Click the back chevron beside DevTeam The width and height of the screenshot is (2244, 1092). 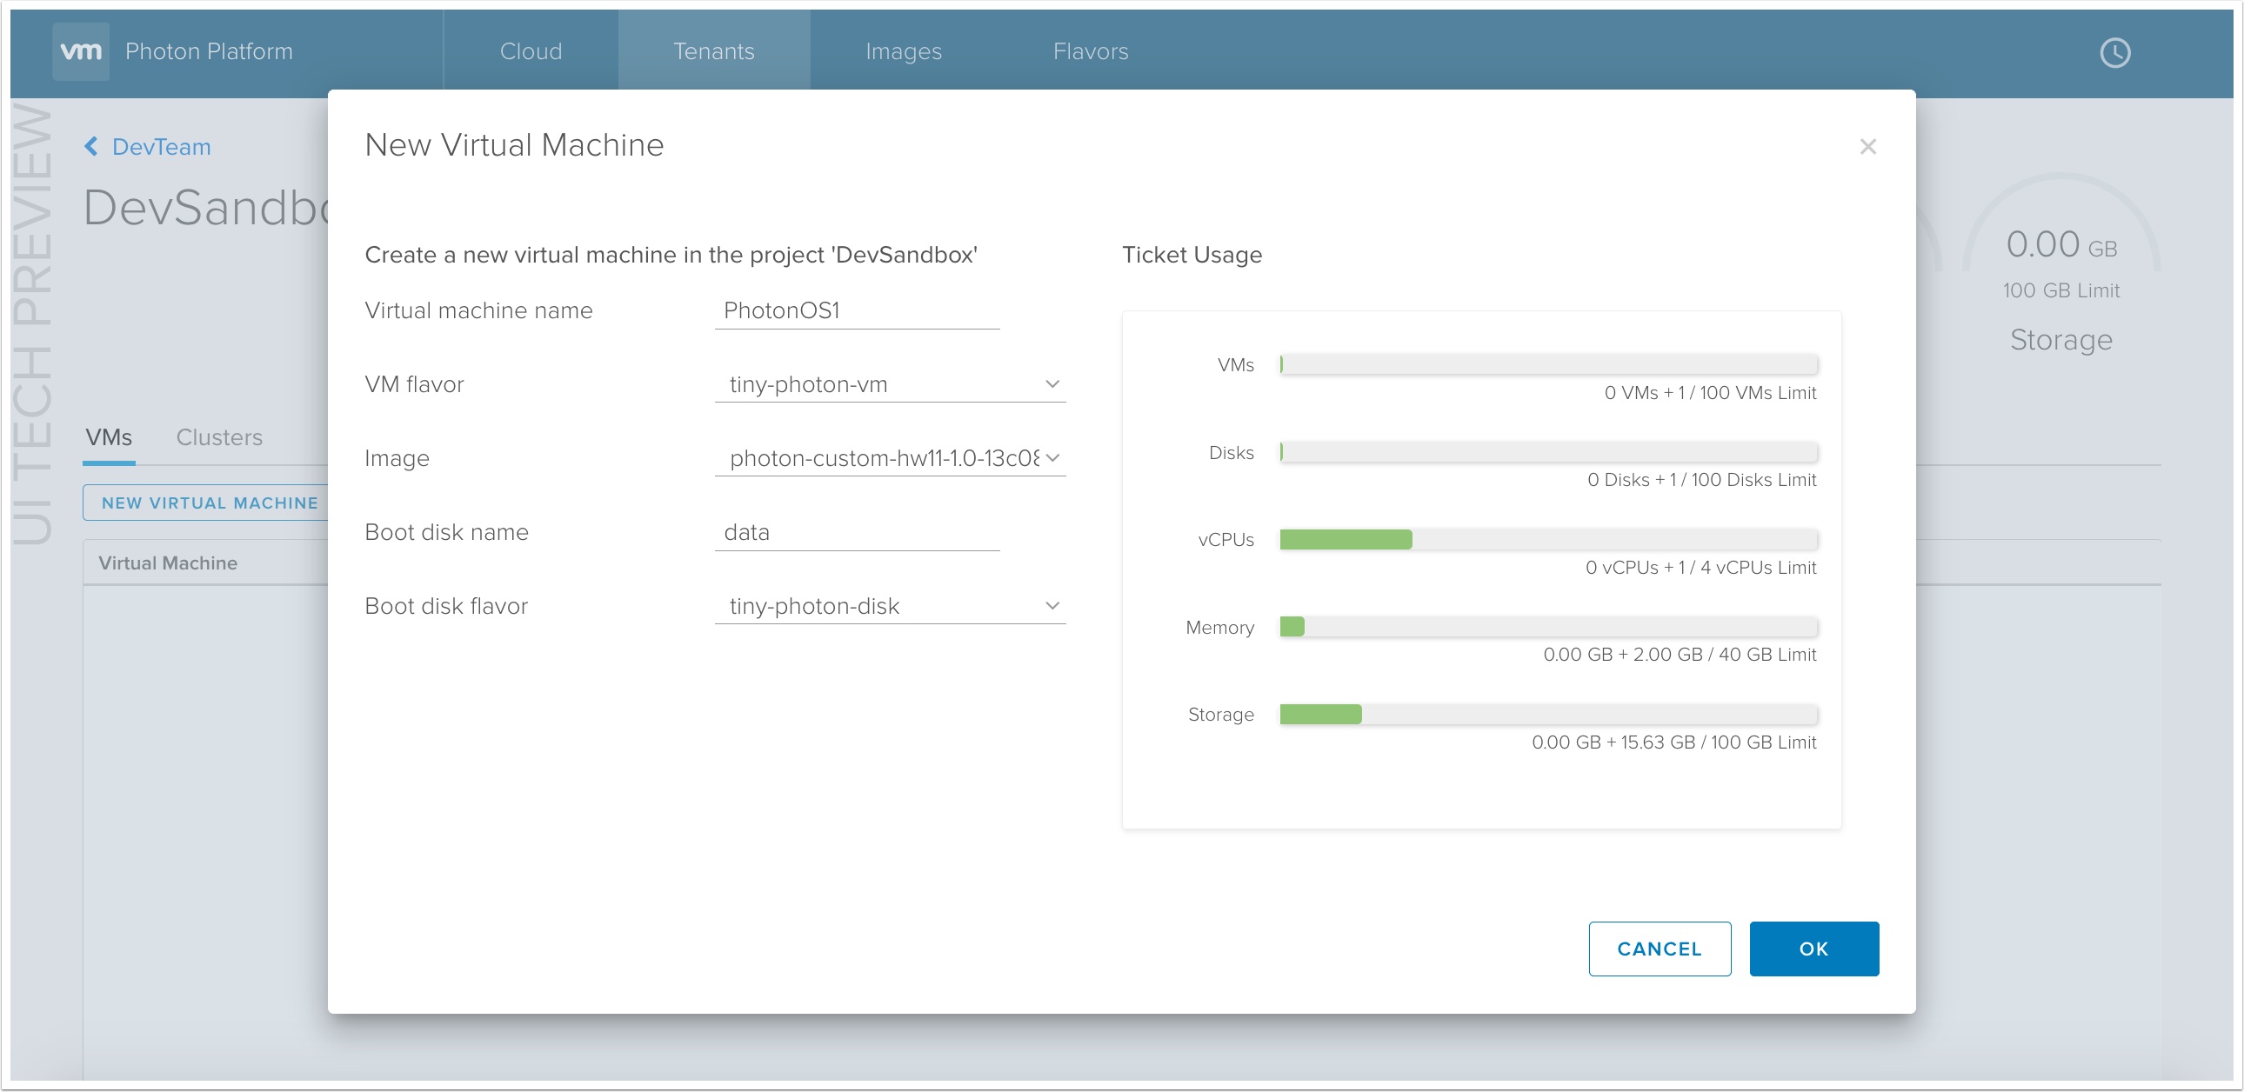point(90,146)
